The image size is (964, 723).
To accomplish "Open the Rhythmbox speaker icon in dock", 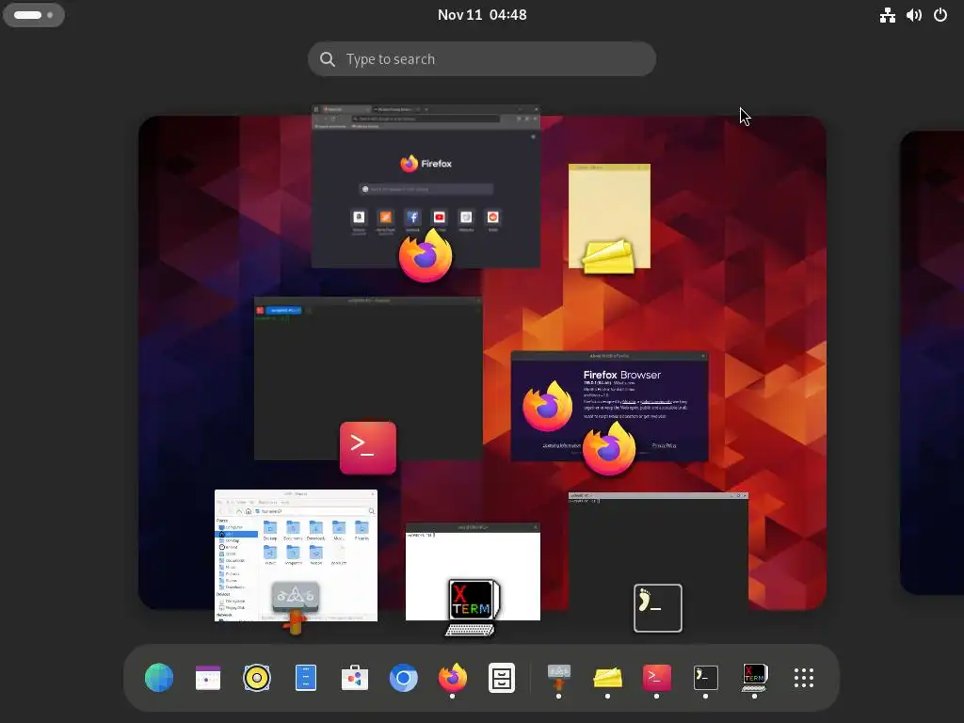I will pos(257,678).
